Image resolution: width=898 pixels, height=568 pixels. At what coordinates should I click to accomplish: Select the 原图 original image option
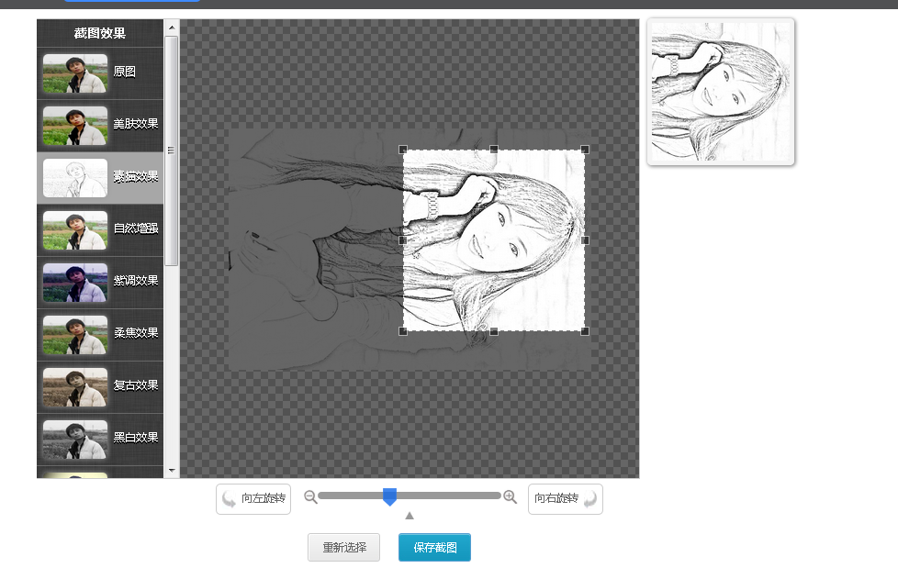100,72
